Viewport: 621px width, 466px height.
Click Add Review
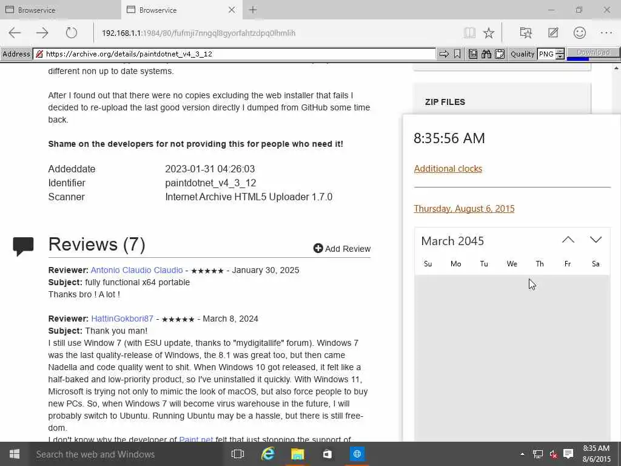(x=342, y=248)
